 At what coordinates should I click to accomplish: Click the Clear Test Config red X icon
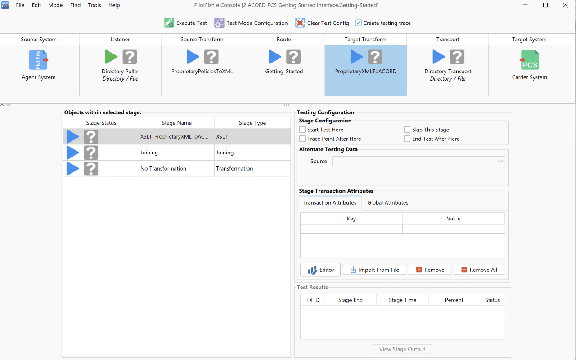click(x=300, y=23)
